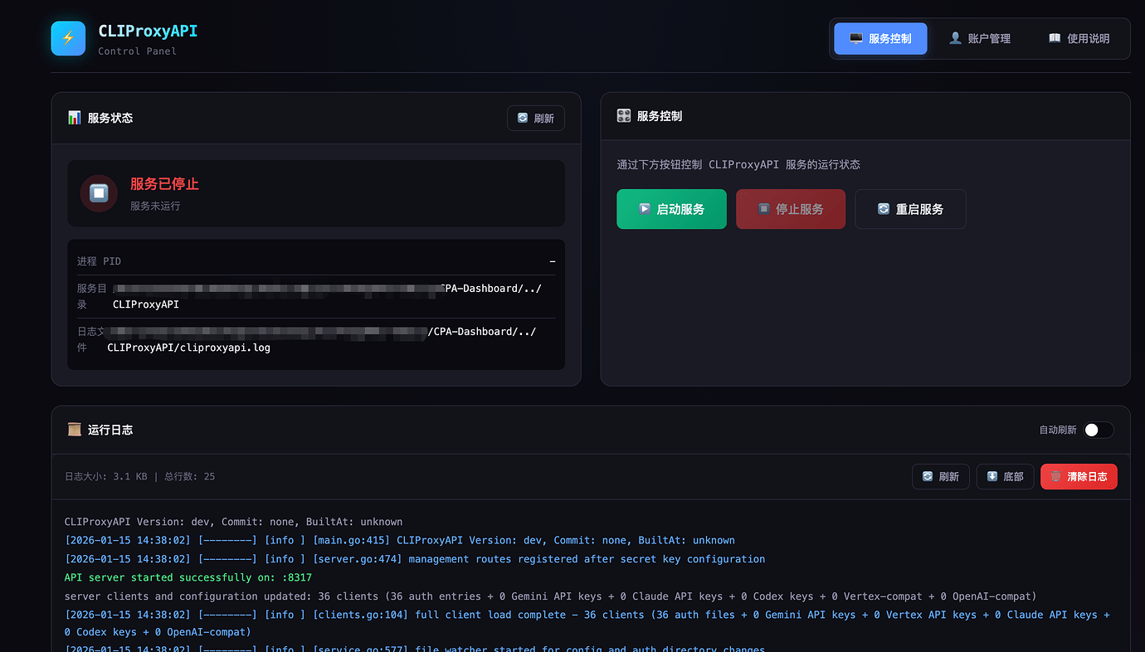Click the 服务未运行 subtitle text
The image size is (1145, 652).
pyautogui.click(x=155, y=206)
